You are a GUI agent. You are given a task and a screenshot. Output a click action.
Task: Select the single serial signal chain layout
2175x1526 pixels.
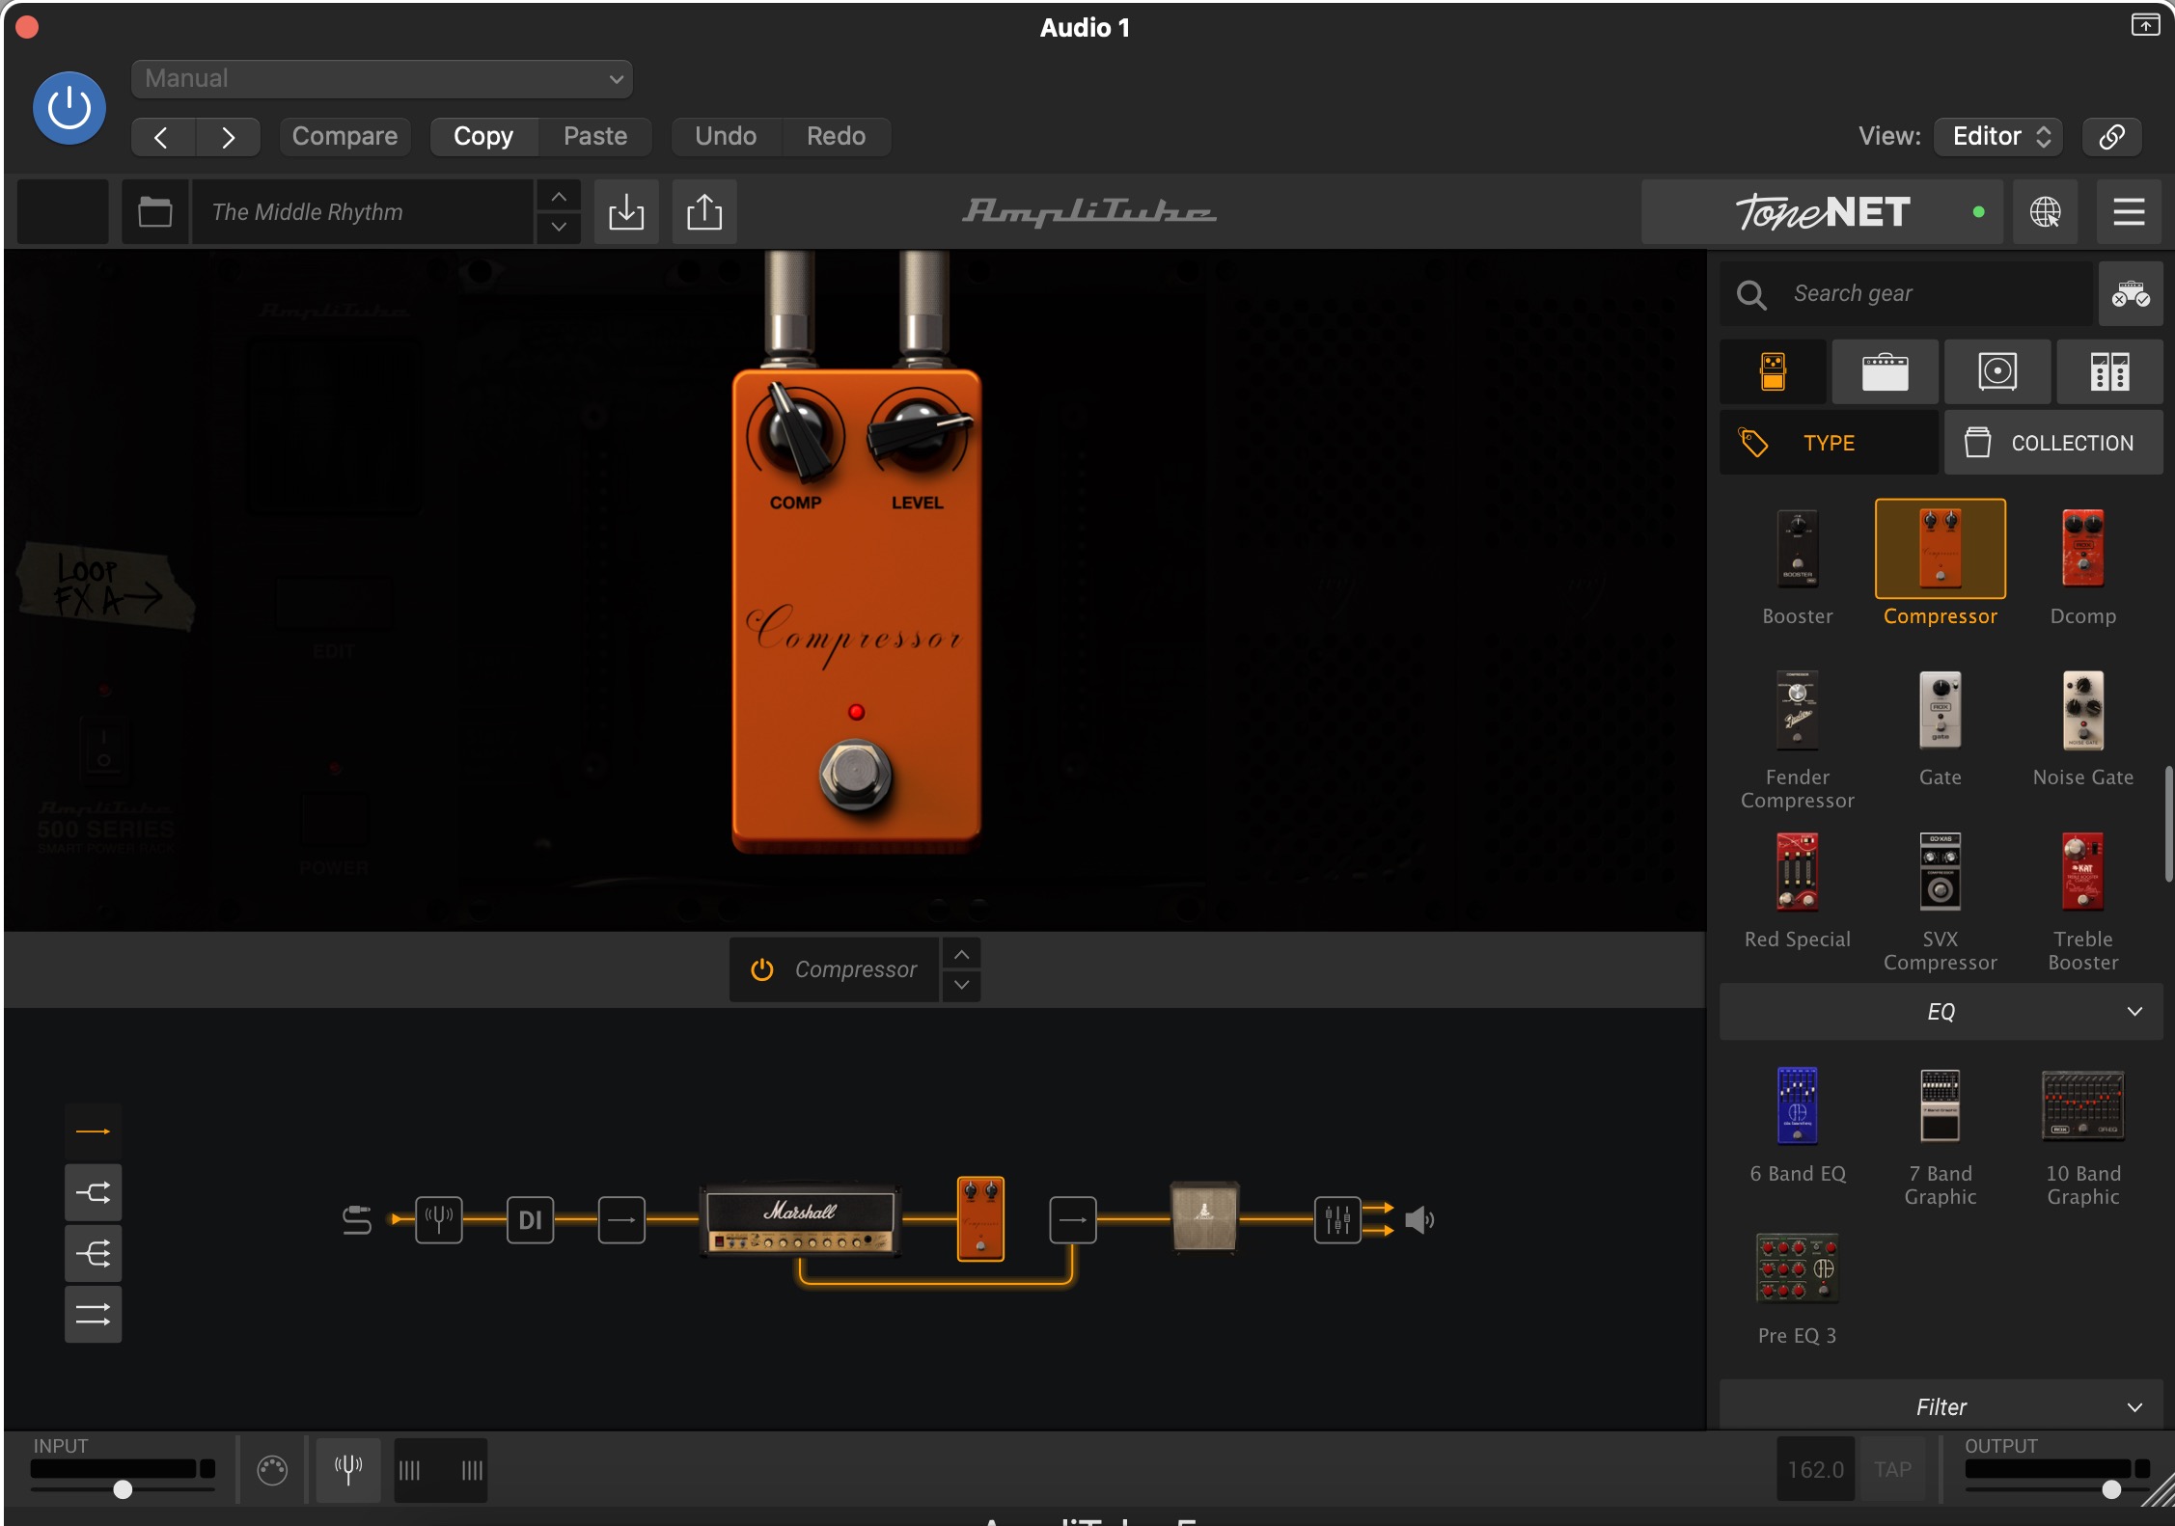pyautogui.click(x=93, y=1131)
